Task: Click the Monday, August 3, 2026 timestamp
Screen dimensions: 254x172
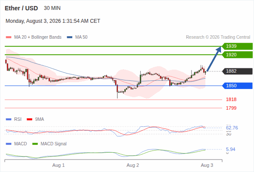Action: click(x=53, y=21)
